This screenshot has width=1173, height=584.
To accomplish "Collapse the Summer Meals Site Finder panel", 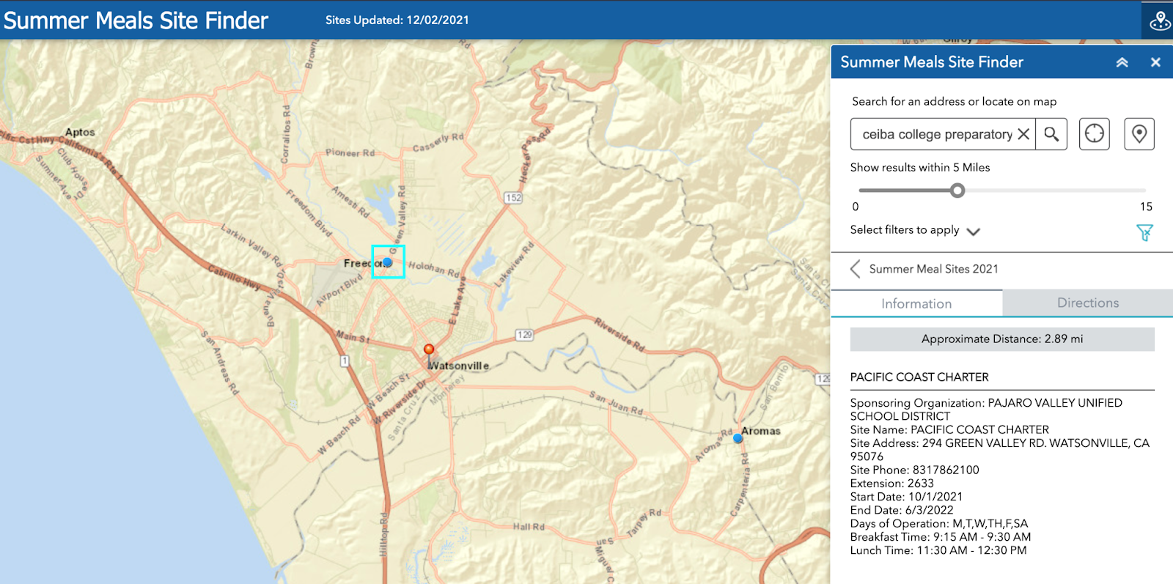I will [1122, 62].
